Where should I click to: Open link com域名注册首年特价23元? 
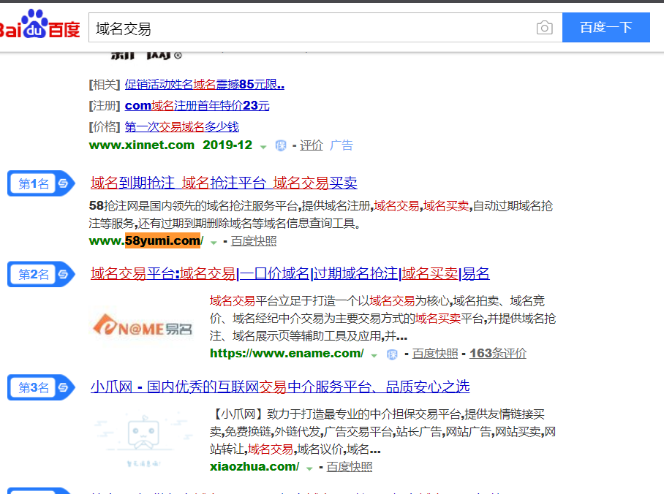(x=197, y=106)
